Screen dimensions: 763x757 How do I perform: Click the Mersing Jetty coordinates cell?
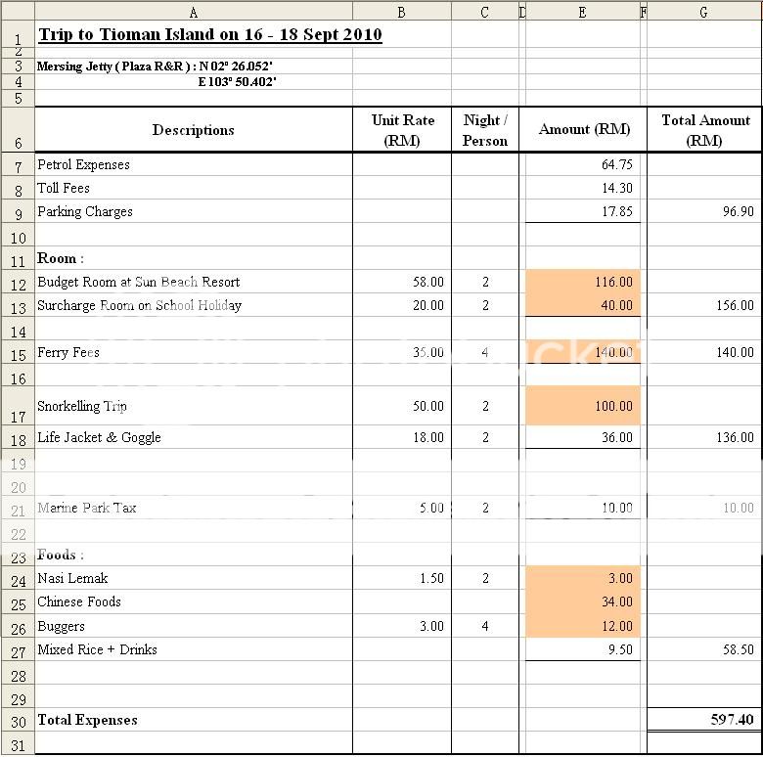[194, 67]
